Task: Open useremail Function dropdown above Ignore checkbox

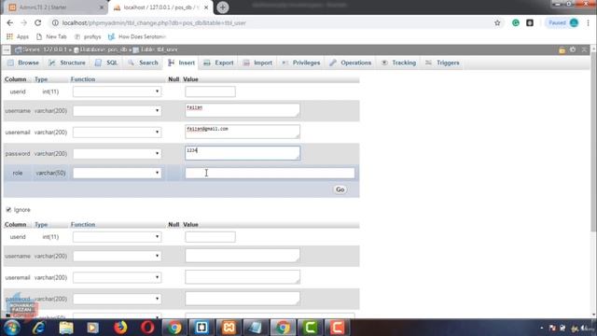Action: (117, 132)
